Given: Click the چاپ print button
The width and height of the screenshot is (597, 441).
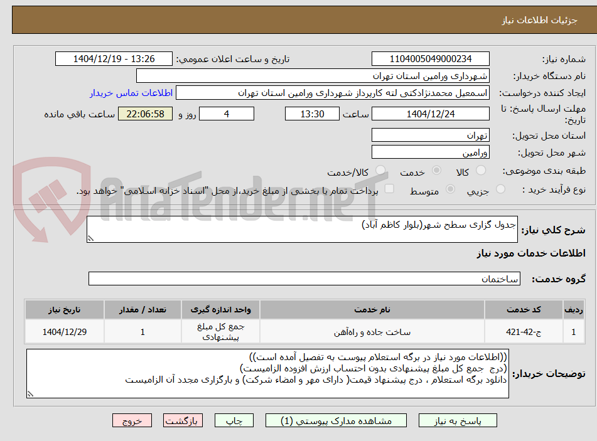Looking at the screenshot, I should coord(234,421).
